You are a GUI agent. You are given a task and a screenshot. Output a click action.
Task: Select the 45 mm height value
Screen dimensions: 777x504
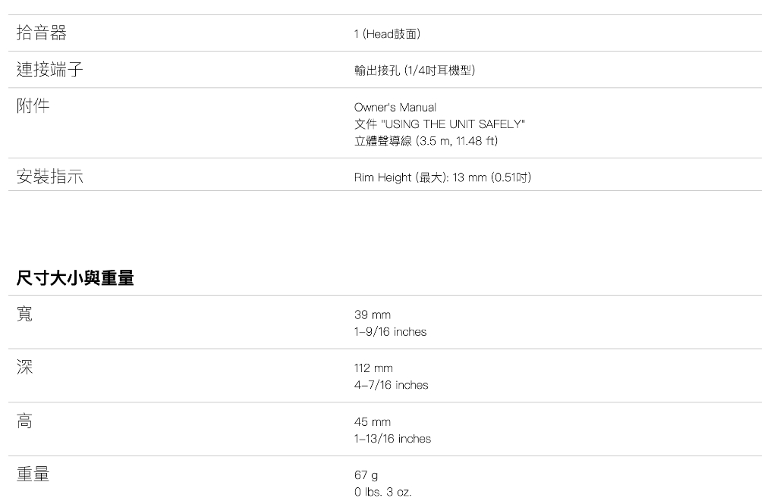click(372, 422)
